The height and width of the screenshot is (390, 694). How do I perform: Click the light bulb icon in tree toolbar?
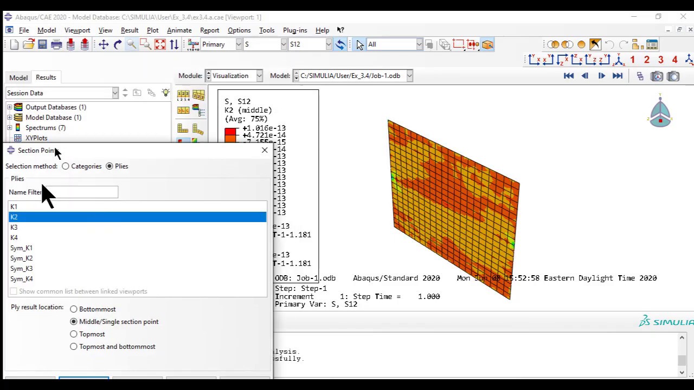click(x=165, y=93)
